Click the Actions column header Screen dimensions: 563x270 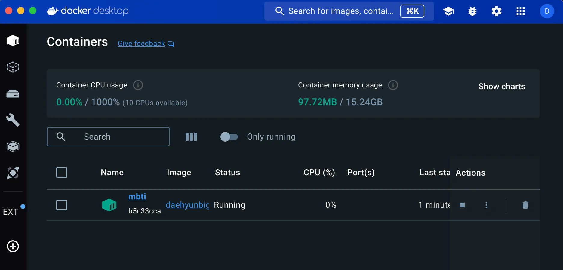tap(470, 173)
